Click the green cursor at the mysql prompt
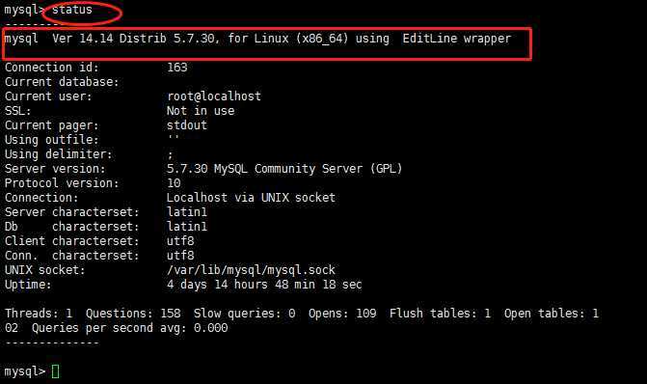 pyautogui.click(x=55, y=371)
